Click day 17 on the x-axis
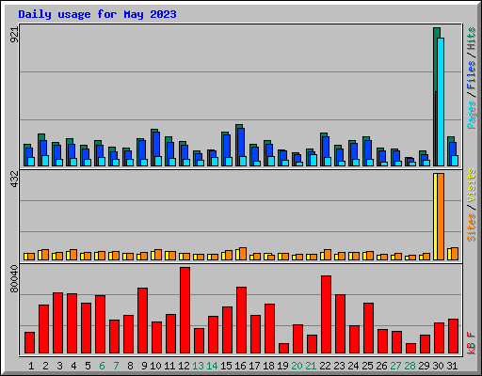This screenshot has height=376, width=482. click(254, 366)
